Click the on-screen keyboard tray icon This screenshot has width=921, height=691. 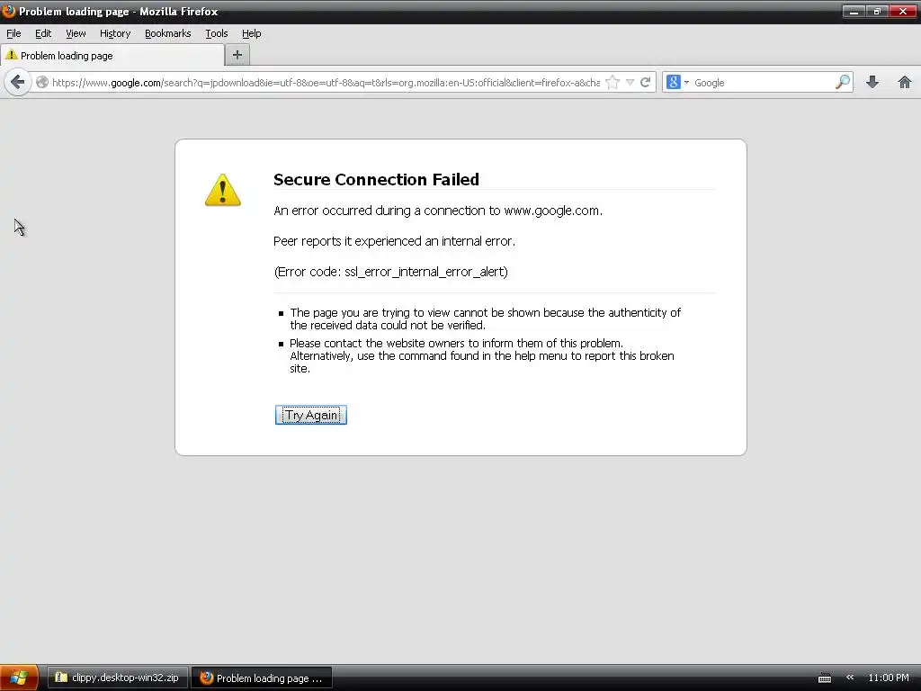(x=825, y=678)
